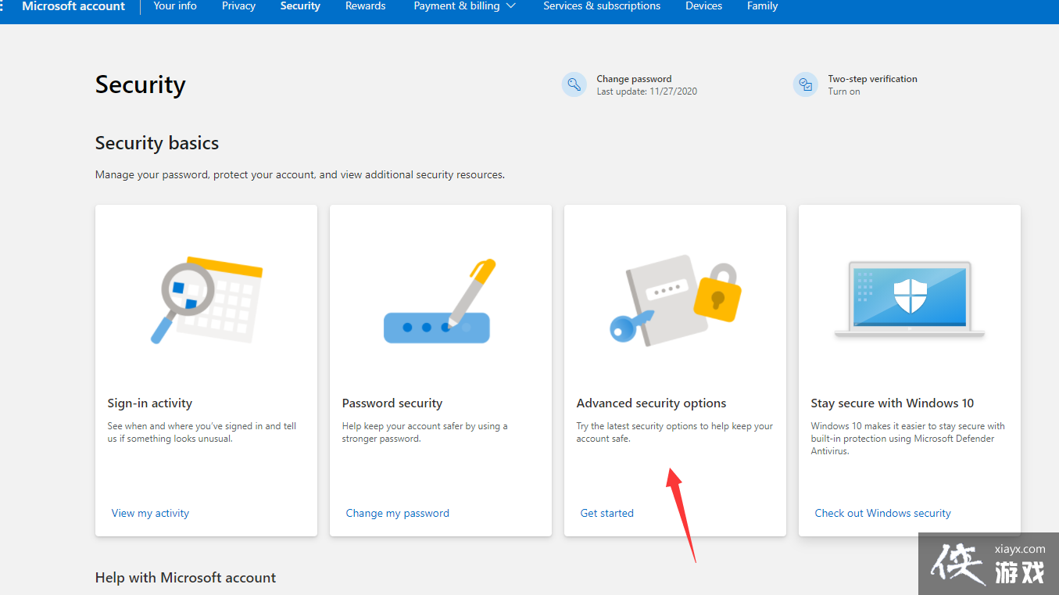The image size is (1059, 595).
Task: Open the Family tab
Action: [x=762, y=6]
